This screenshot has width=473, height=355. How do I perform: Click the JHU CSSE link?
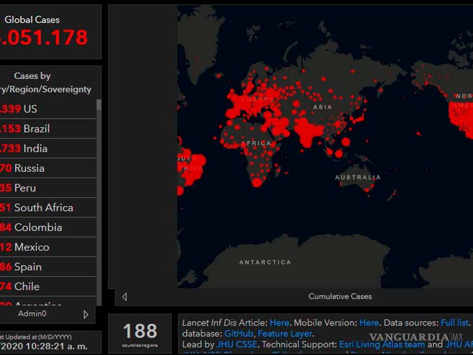pyautogui.click(x=236, y=344)
